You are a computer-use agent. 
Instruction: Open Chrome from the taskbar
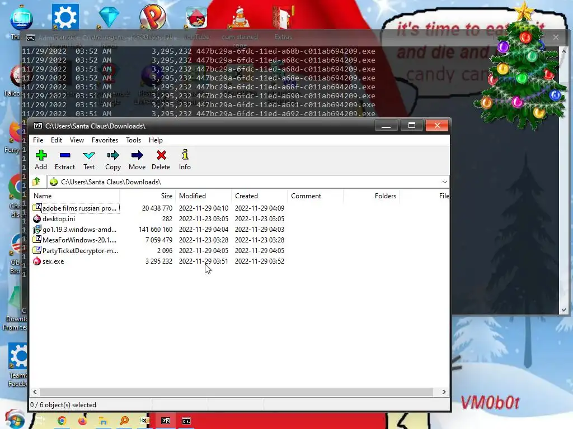62,421
